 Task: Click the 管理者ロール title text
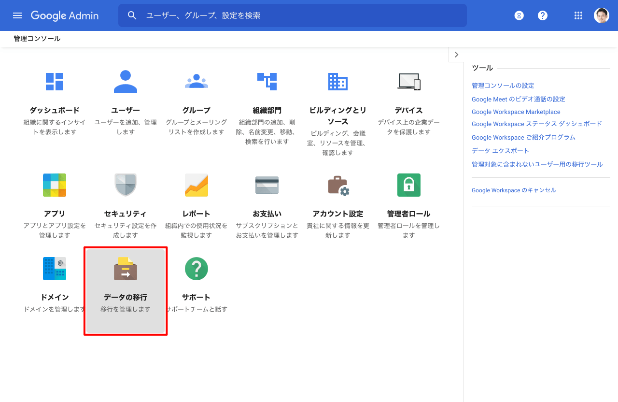click(x=409, y=214)
